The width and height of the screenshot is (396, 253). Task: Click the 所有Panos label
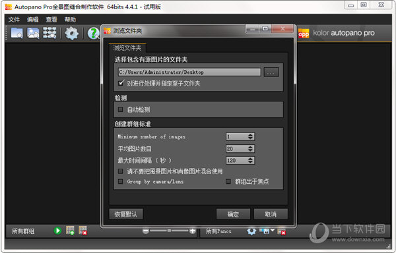coord(218,231)
